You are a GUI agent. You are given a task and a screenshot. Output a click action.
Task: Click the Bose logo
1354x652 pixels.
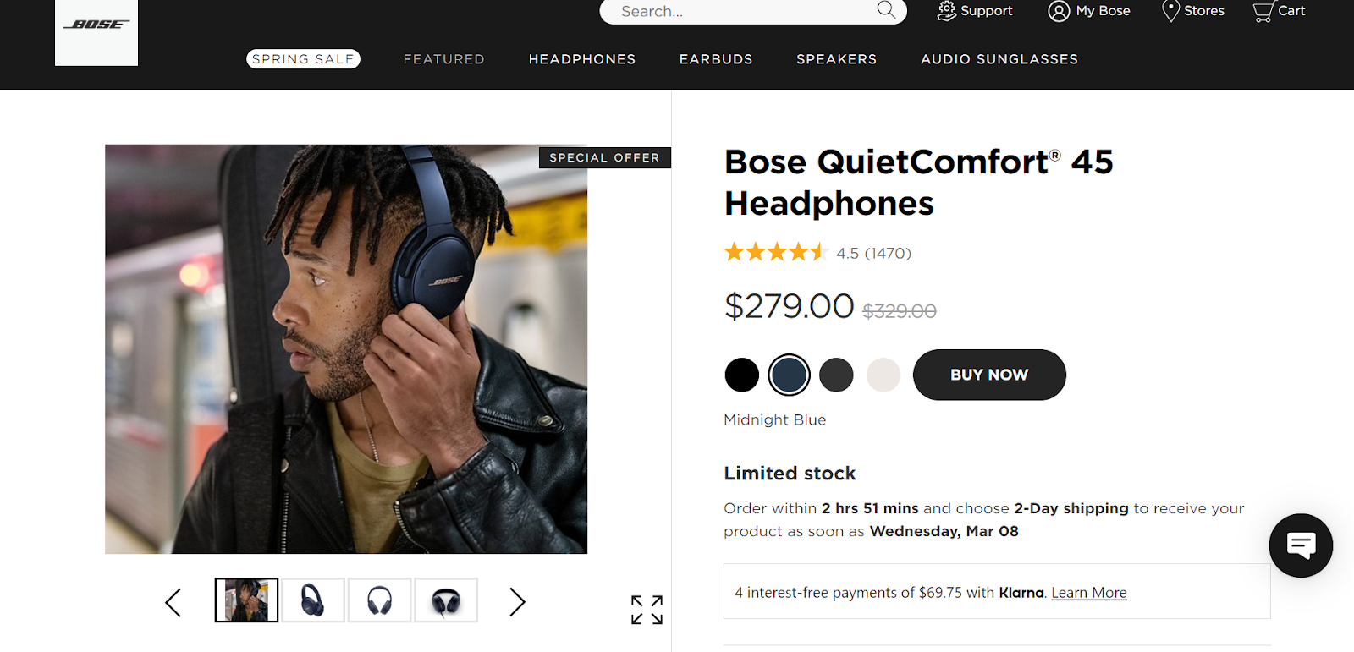click(96, 27)
